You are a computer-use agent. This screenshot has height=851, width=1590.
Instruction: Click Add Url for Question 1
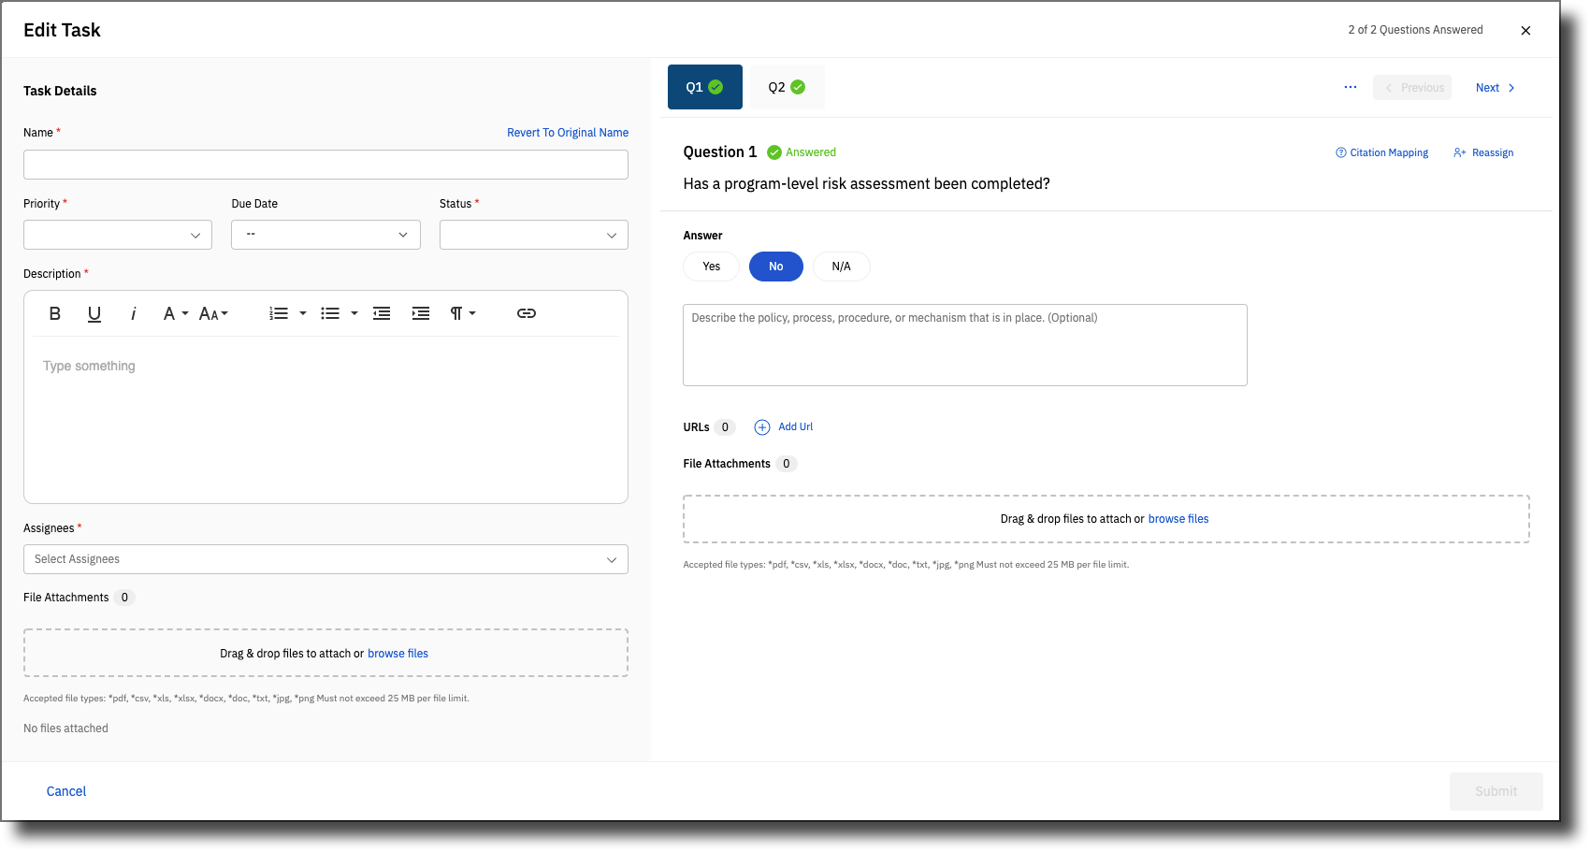coord(784,426)
